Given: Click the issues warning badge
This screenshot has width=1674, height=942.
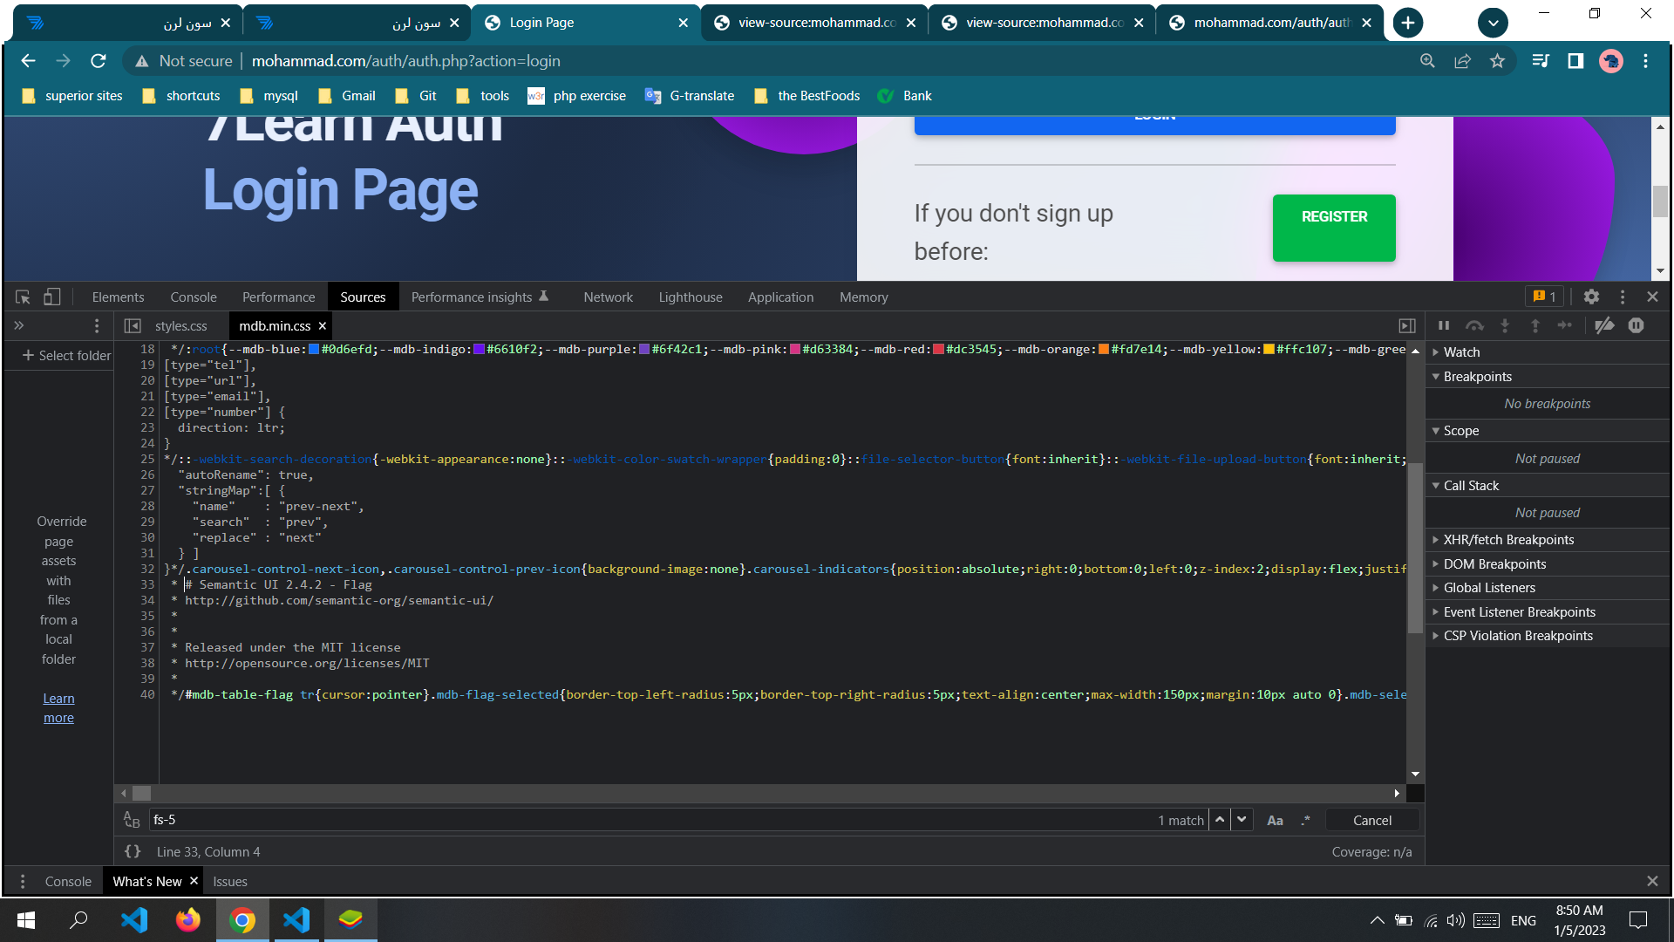Looking at the screenshot, I should [1544, 297].
